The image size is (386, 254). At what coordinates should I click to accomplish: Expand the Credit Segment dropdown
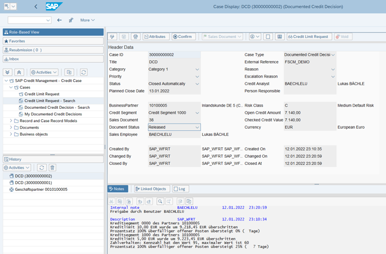(197, 113)
